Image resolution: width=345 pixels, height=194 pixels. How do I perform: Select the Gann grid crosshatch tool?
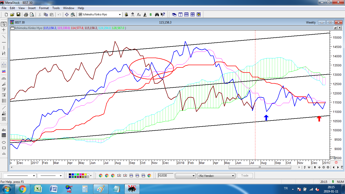click(x=4, y=118)
